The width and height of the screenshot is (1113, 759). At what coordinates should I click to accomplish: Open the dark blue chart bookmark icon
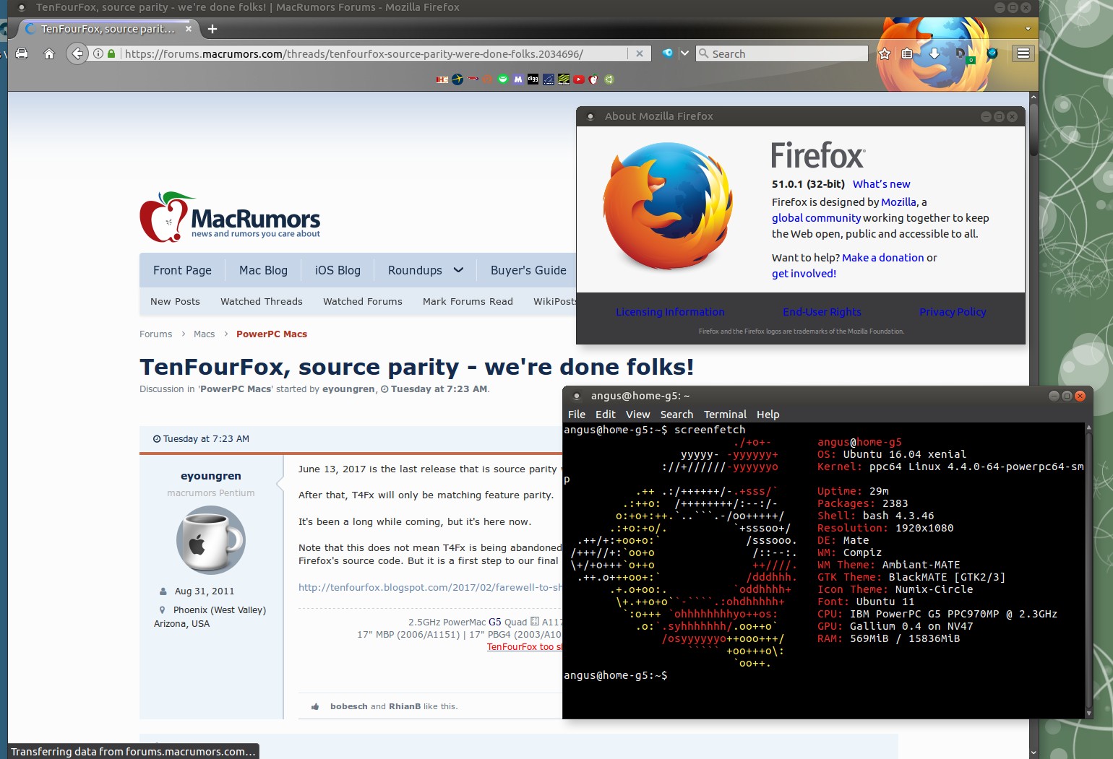549,79
